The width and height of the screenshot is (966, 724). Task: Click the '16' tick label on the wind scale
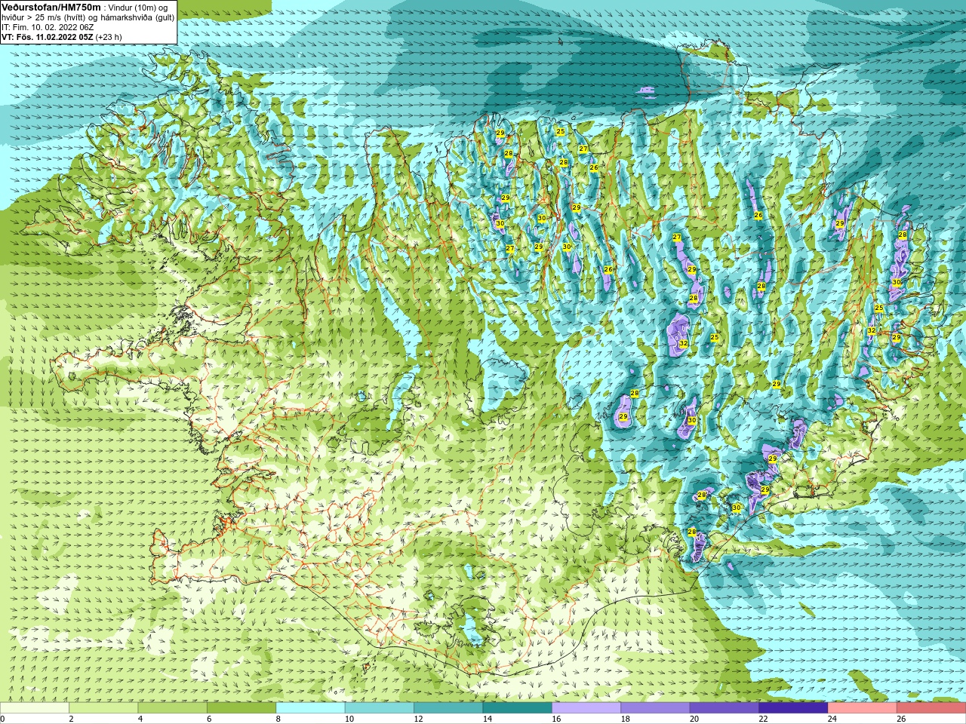[x=556, y=719]
